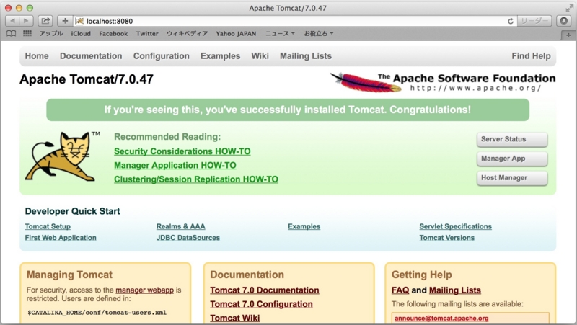Click the plus add-bookmark button
Image resolution: width=577 pixels, height=325 pixels.
[x=65, y=21]
